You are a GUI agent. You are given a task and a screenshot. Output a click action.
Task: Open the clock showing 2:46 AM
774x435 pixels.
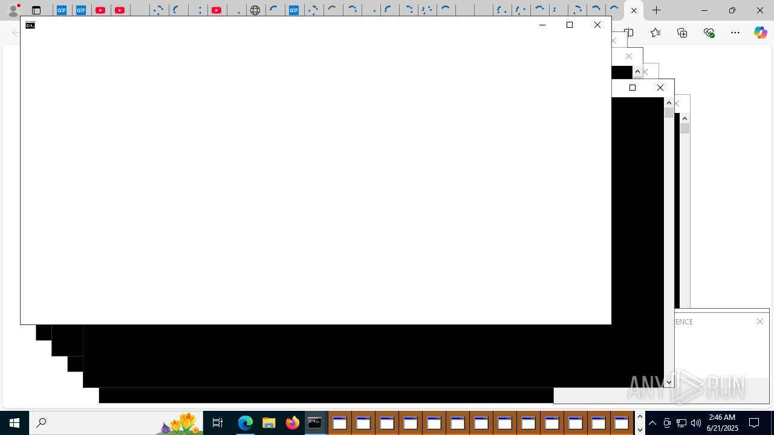(x=722, y=423)
